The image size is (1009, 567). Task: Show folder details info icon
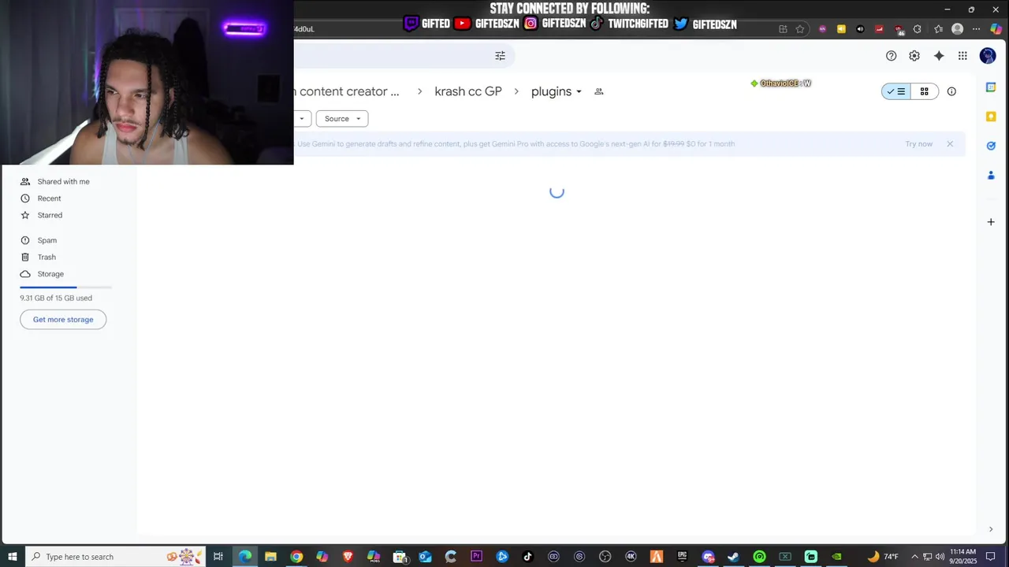[x=951, y=91]
